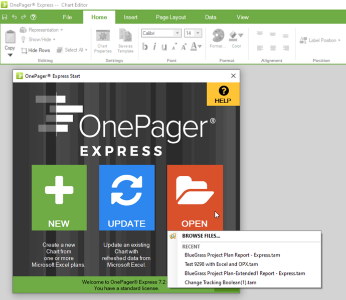
Task: Toggle italic font formatting
Action: (x=154, y=47)
